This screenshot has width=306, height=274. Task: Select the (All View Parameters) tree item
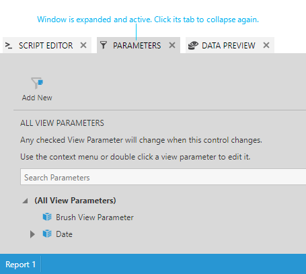click(75, 201)
